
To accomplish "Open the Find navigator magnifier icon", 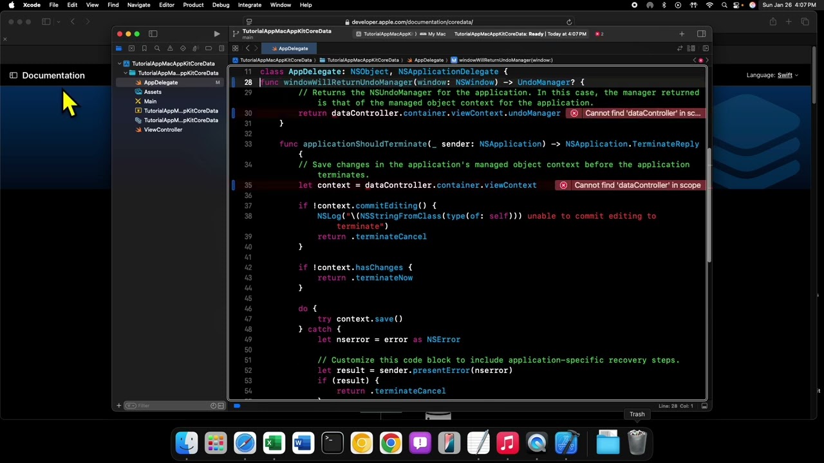I will tap(157, 48).
